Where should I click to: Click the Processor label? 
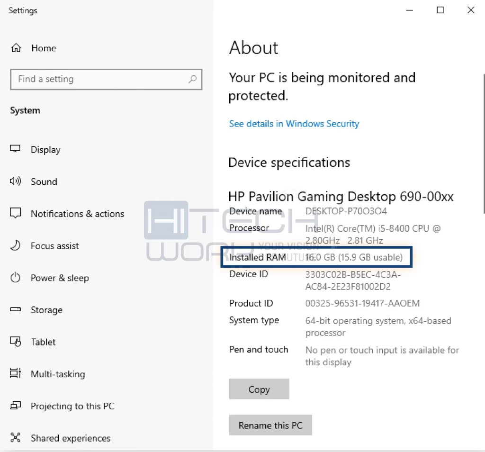pos(249,228)
